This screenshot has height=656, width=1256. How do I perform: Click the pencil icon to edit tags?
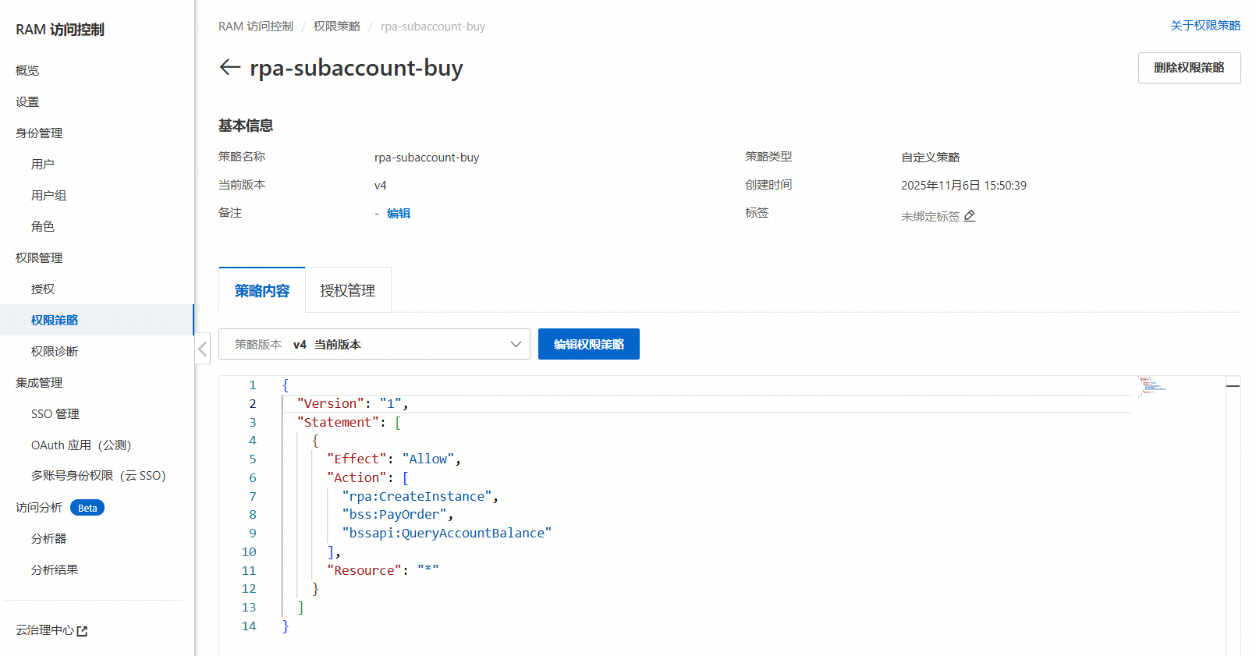point(970,216)
